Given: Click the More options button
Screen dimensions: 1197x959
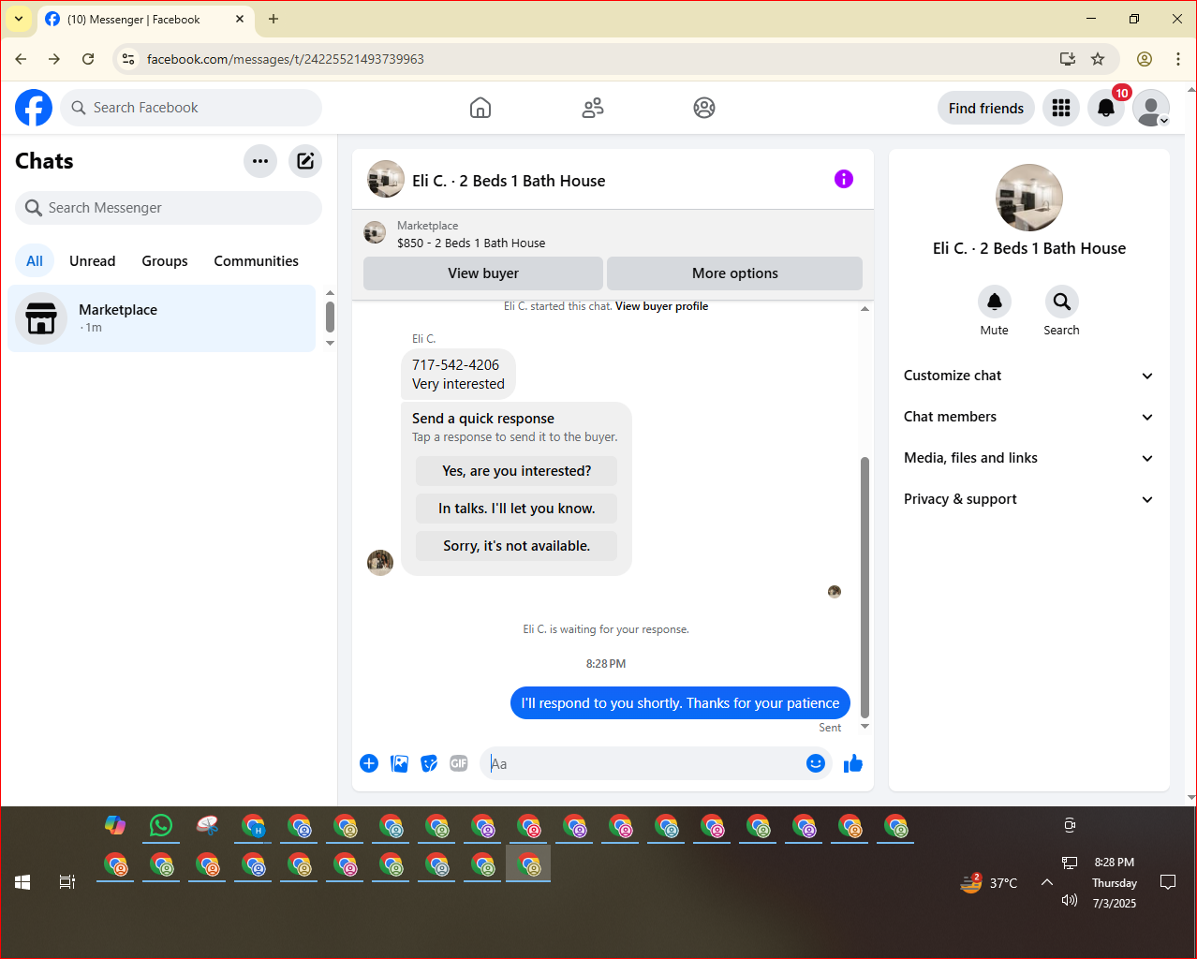Looking at the screenshot, I should (x=734, y=273).
